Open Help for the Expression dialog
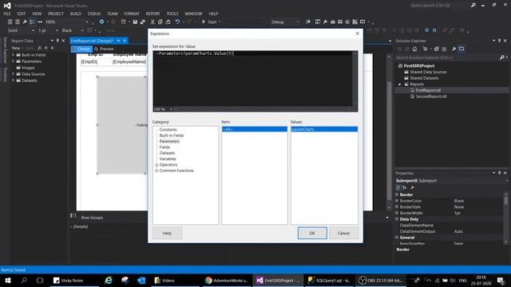 167,233
